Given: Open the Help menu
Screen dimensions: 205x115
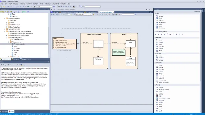Looking at the screenshot, I should click(x=69, y=4).
